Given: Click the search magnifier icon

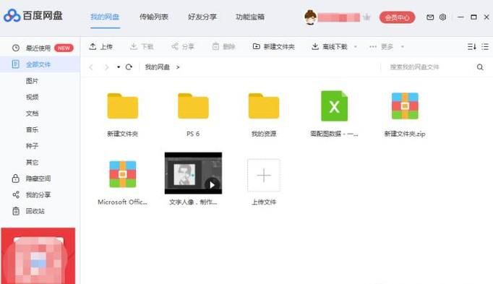Looking at the screenshot, I should coord(480,67).
